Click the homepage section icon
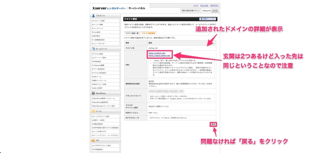This screenshot has height=153, width=309. tap(93, 49)
